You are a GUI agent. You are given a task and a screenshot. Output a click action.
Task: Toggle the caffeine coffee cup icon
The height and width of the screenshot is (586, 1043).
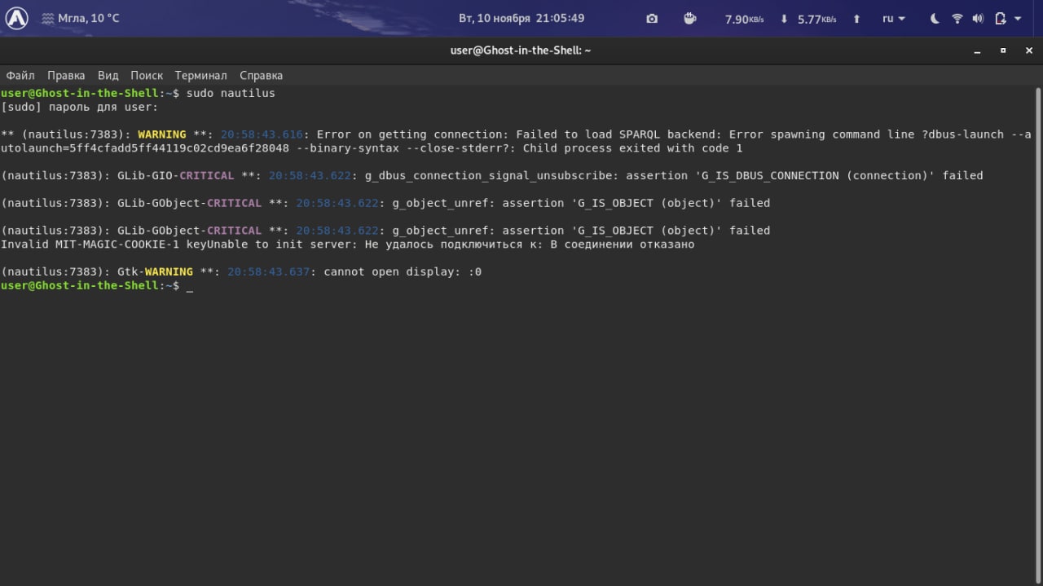[689, 19]
